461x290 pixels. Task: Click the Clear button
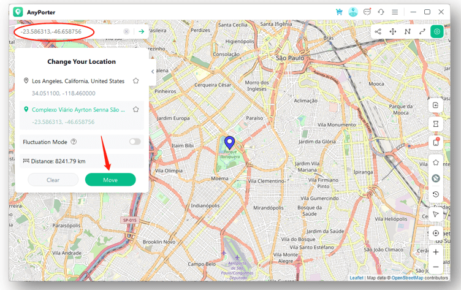pyautogui.click(x=53, y=180)
